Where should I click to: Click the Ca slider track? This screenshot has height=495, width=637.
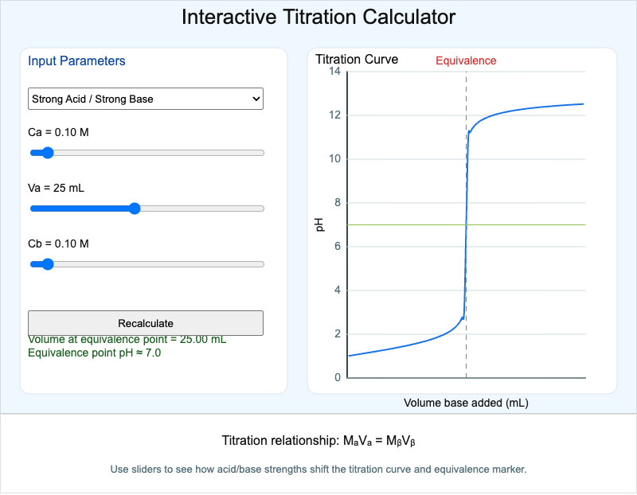159,152
